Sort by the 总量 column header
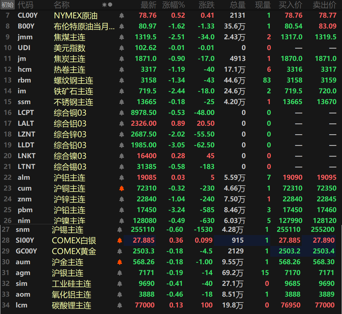 237,5
